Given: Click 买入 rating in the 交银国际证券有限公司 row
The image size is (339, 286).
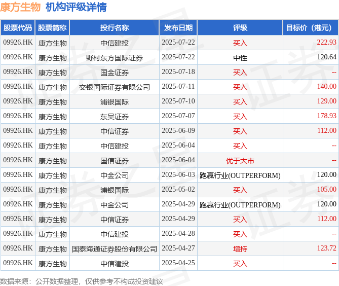Looking at the screenshot, I should click(x=240, y=87).
